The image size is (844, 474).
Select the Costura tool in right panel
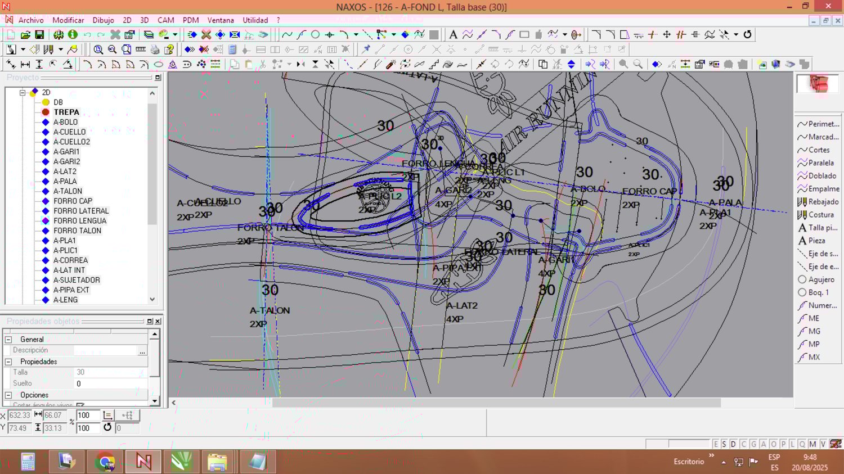821,215
